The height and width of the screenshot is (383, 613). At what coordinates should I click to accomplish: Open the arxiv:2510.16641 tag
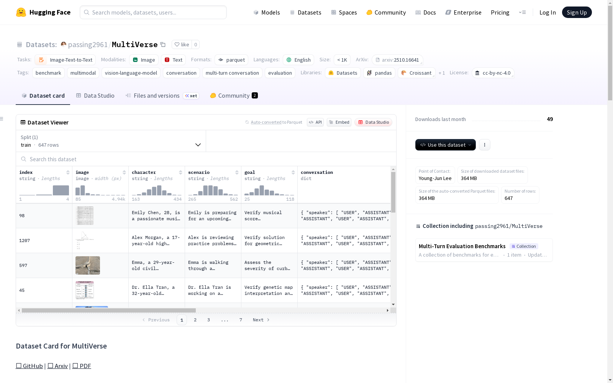tap(397, 60)
